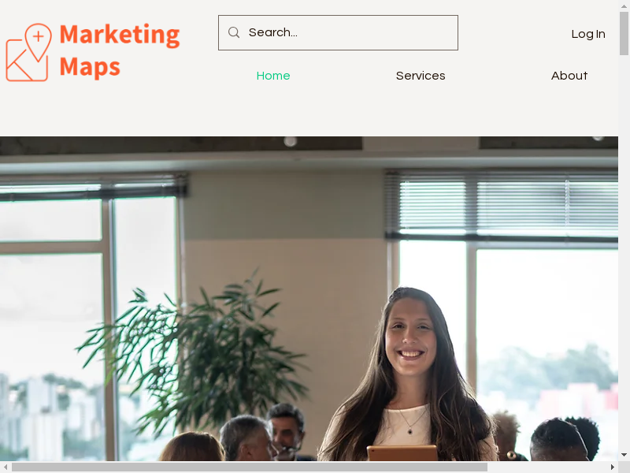
Task: Click the horizontal scrollbar thumb
Action: tap(250, 467)
